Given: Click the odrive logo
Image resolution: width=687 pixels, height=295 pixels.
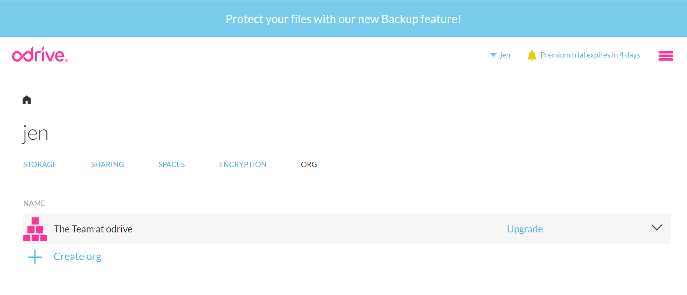Looking at the screenshot, I should click(x=40, y=55).
